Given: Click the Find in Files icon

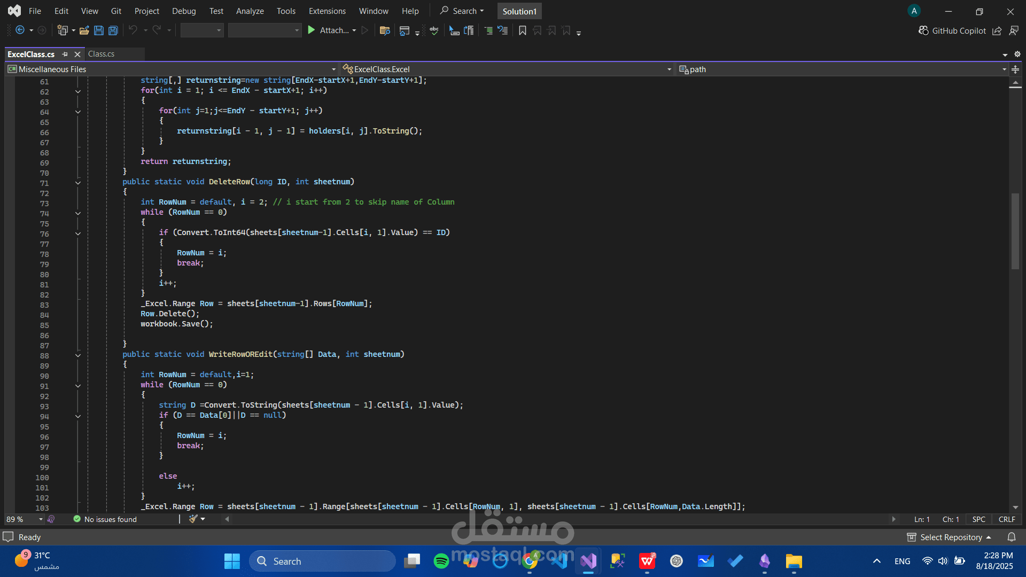Looking at the screenshot, I should tap(385, 30).
